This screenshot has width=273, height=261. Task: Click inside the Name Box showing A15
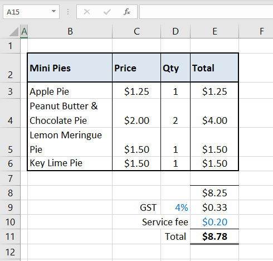pyautogui.click(x=27, y=12)
